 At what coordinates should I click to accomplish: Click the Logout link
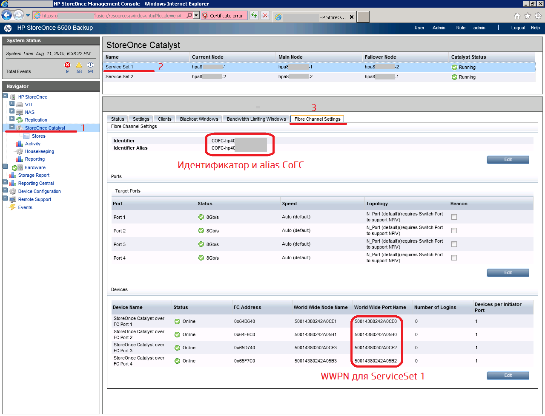pyautogui.click(x=518, y=28)
